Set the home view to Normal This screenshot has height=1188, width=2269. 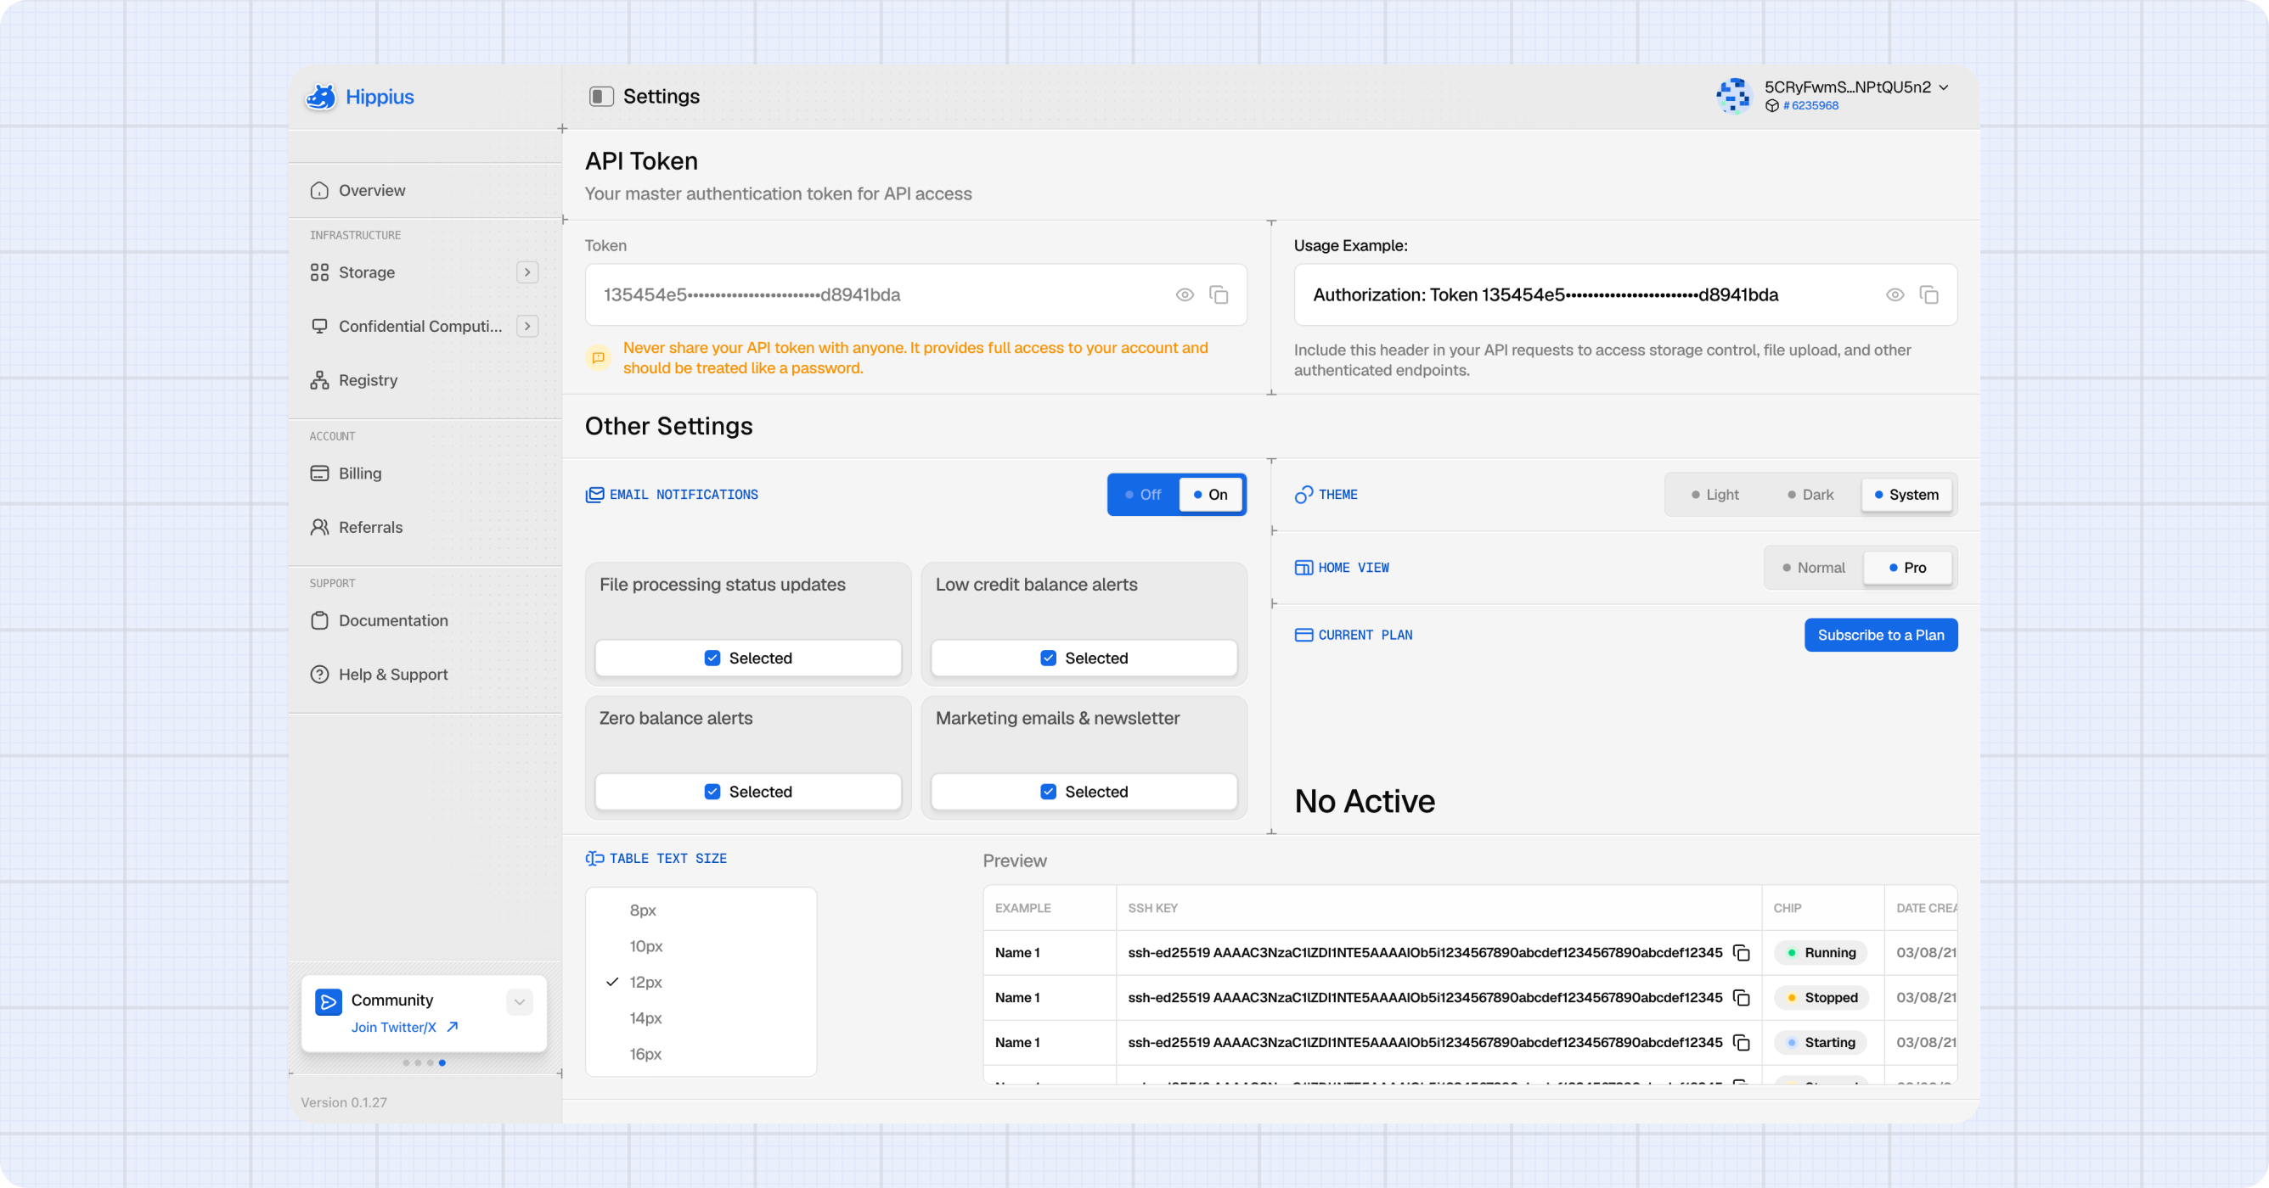1813,568
